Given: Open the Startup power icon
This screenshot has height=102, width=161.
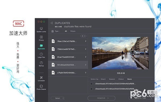Looking at the screenshot, I should click(41, 63).
